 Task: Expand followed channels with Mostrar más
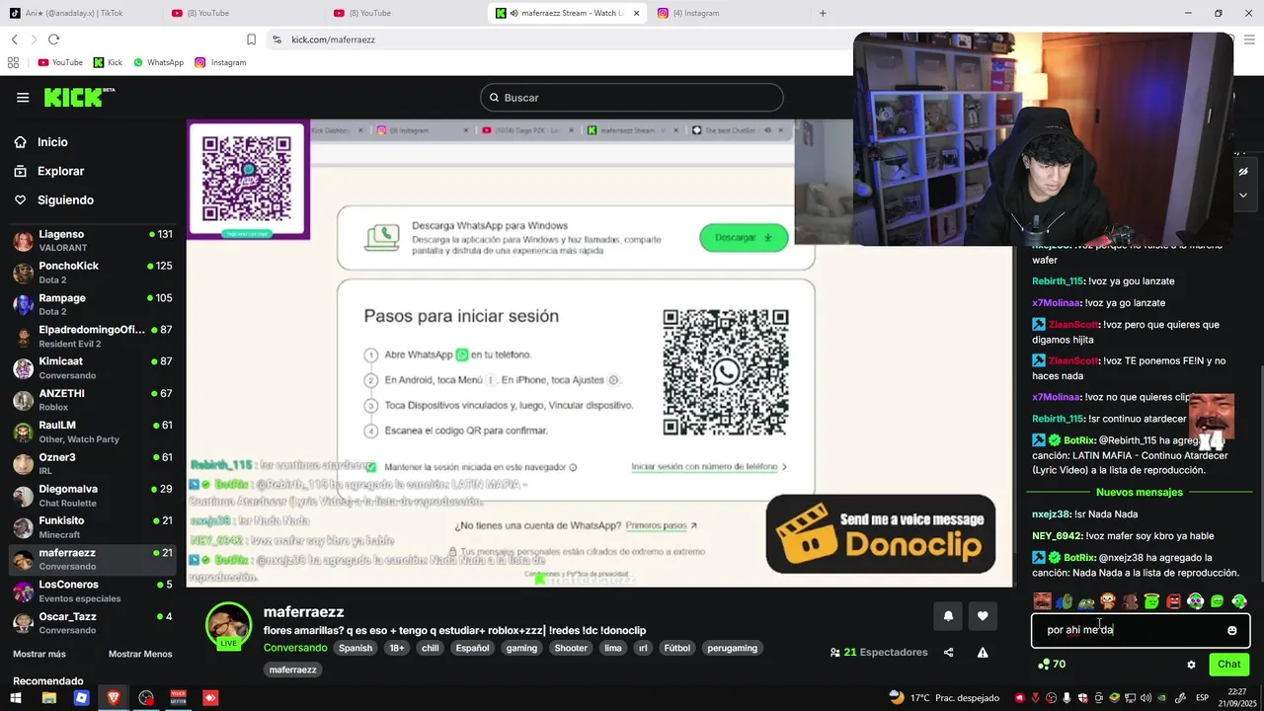pos(39,654)
